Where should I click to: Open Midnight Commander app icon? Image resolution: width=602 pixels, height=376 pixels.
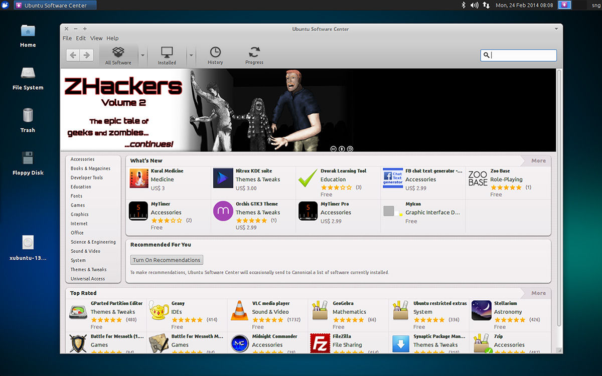click(240, 343)
